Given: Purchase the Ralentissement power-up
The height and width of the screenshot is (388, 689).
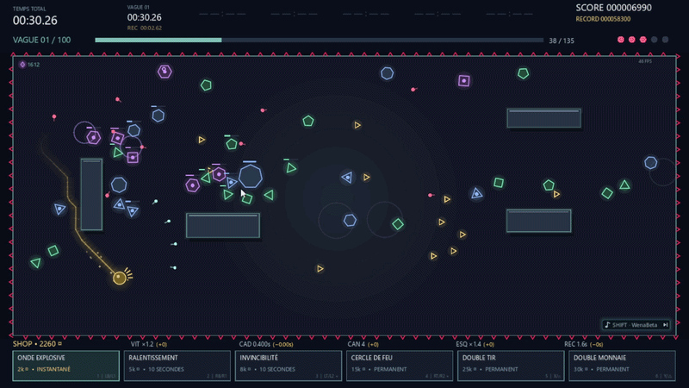Looking at the screenshot, I should pos(177,366).
